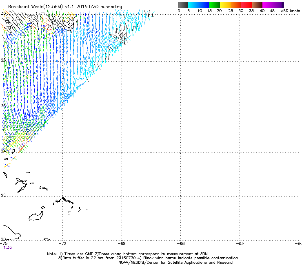302x265 pixels.
Task: Click the brown 35-40 knots legend band
Action: [x=257, y=5]
